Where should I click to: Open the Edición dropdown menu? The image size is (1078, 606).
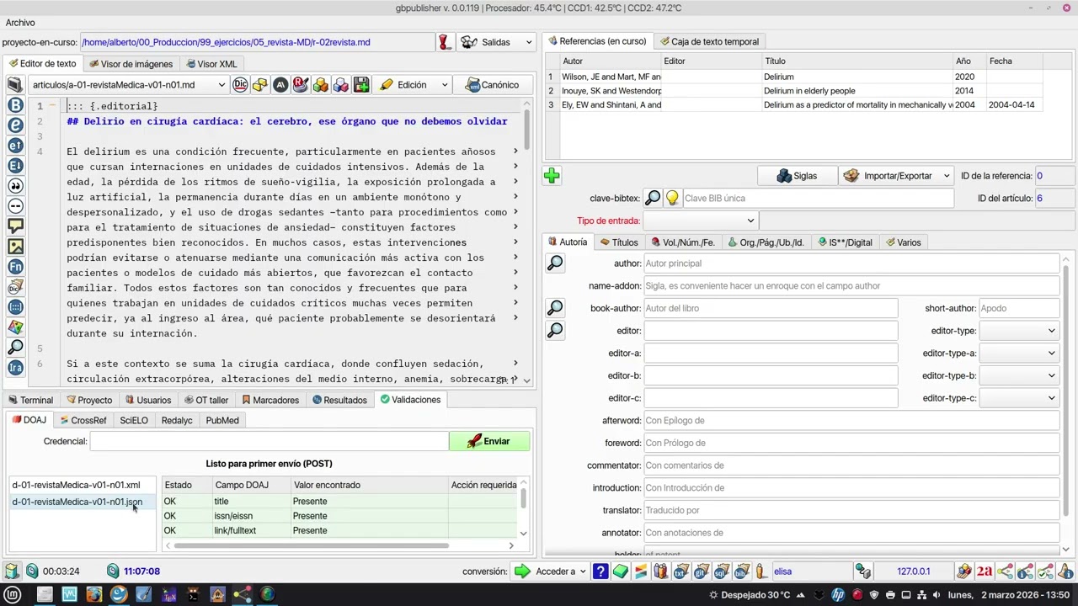point(414,84)
